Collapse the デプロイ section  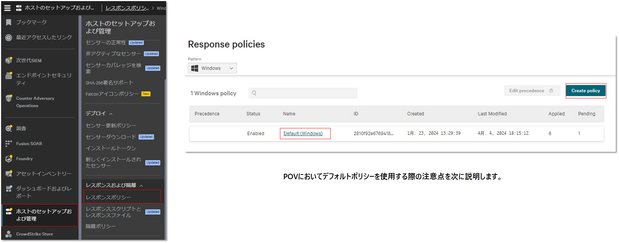click(x=111, y=114)
